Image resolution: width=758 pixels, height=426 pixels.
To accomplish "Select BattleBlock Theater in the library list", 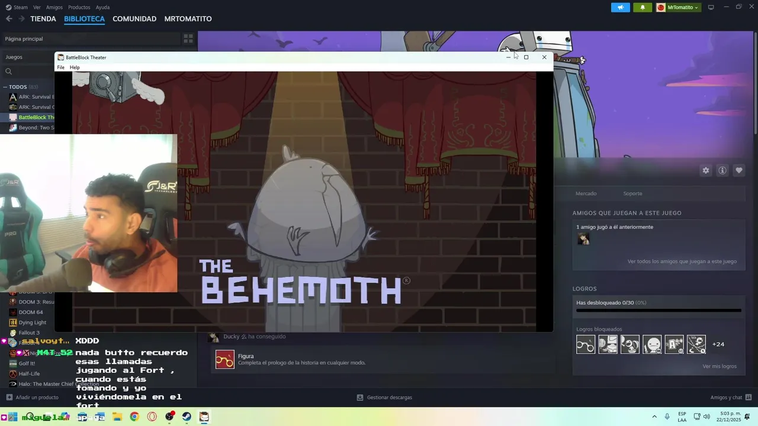I will [32, 117].
